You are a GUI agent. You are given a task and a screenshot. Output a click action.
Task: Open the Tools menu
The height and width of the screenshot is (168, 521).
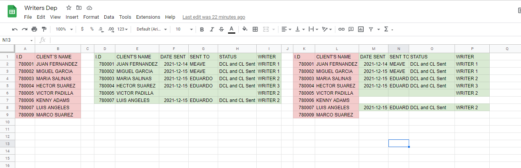pos(125,17)
